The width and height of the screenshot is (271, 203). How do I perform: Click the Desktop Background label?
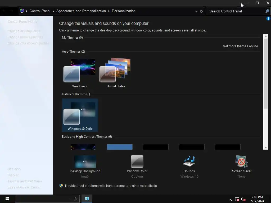tap(85, 171)
